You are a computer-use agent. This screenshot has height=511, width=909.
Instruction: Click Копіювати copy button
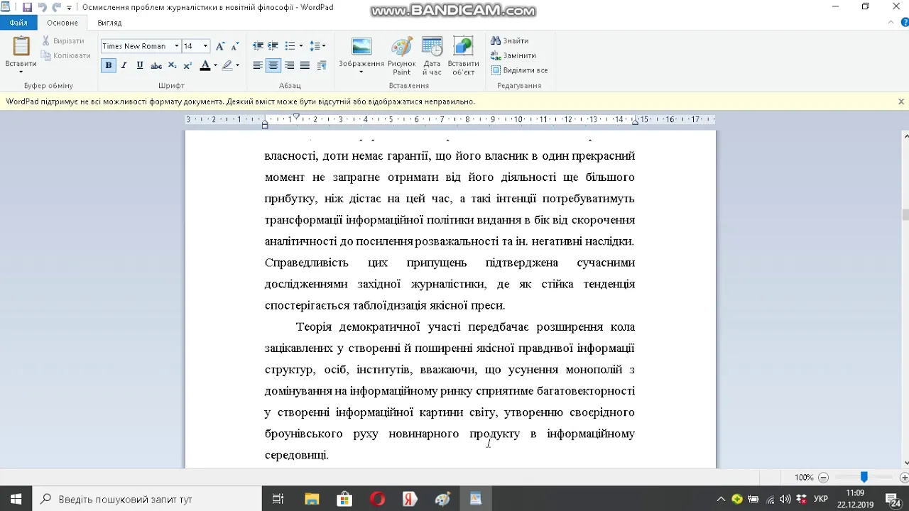tap(66, 55)
